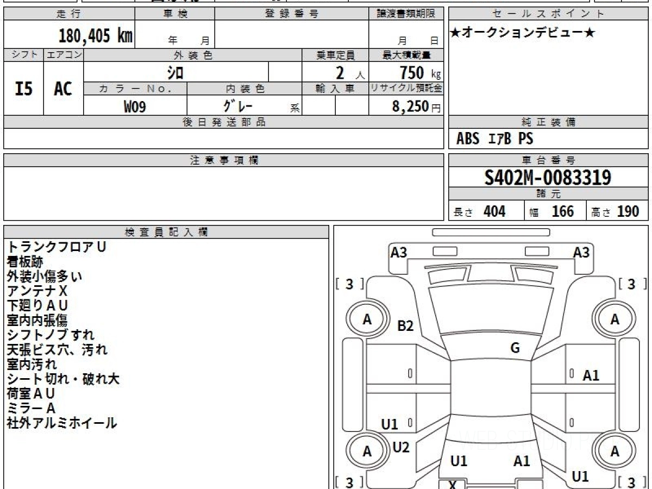Select interior color value グレー
652x489 pixels.
[237, 105]
